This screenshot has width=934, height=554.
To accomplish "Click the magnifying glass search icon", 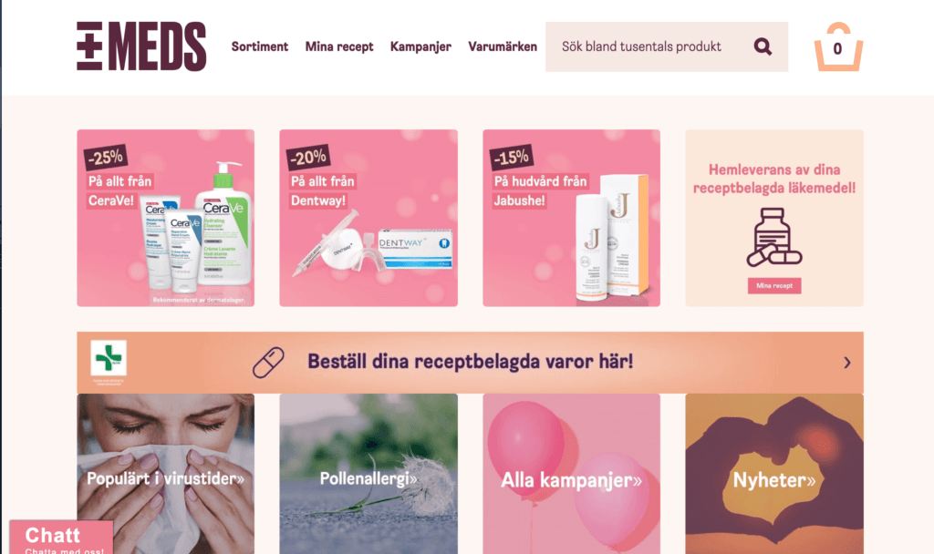I will [763, 46].
